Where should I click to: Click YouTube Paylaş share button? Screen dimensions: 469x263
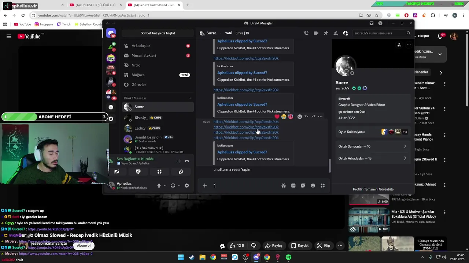pyautogui.click(x=274, y=245)
